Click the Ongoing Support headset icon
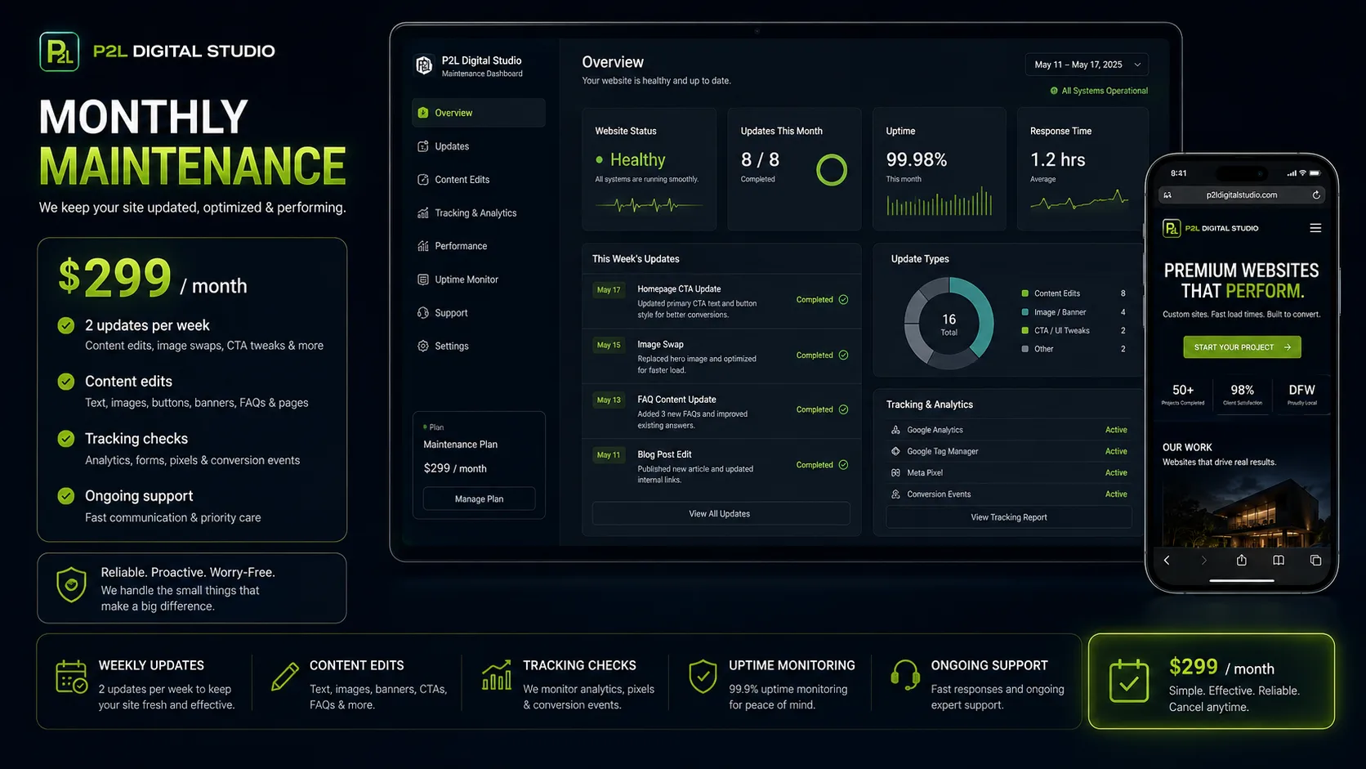 (905, 676)
